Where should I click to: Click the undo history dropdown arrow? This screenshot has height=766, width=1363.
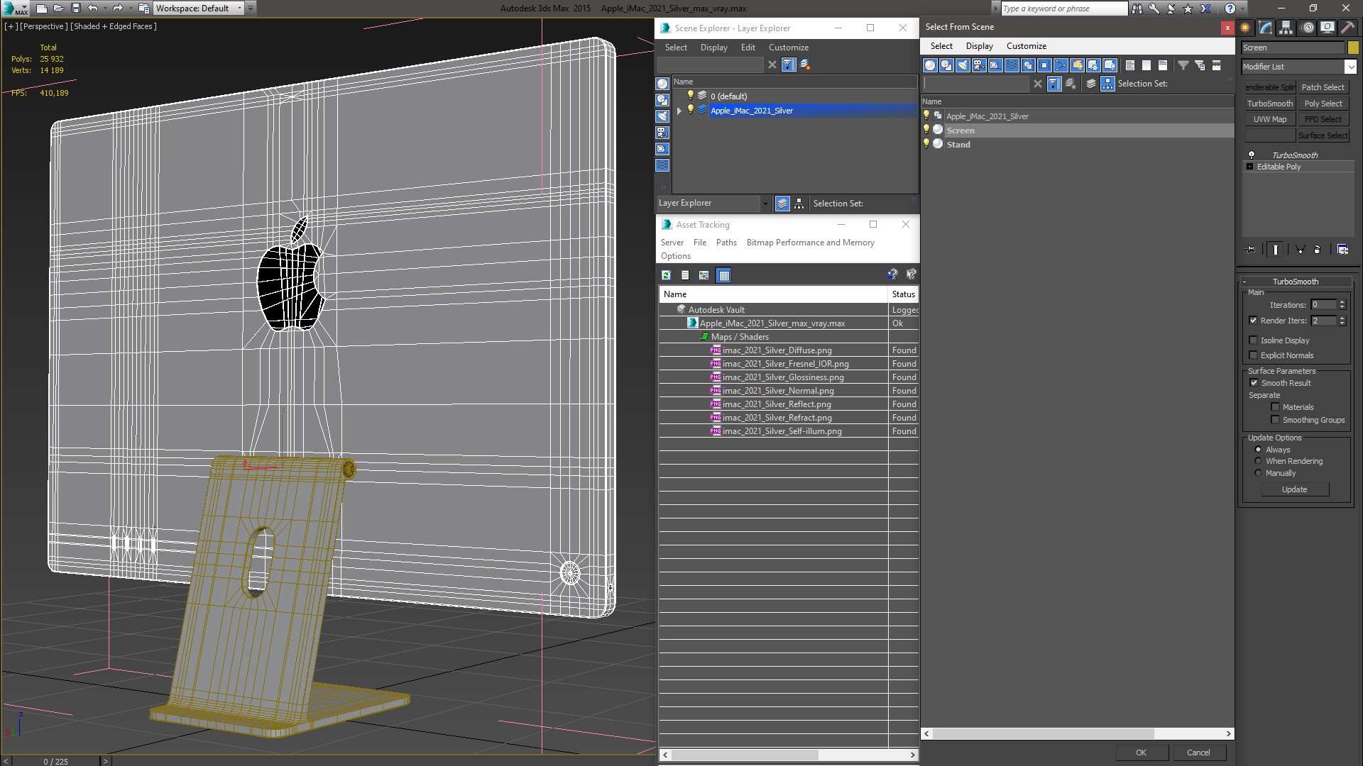(104, 9)
